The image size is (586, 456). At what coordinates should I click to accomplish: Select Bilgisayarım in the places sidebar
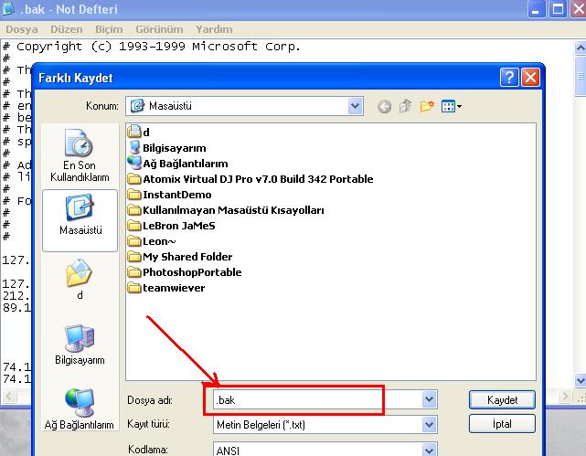(x=80, y=343)
